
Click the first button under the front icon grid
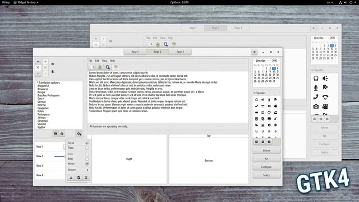click(x=256, y=142)
